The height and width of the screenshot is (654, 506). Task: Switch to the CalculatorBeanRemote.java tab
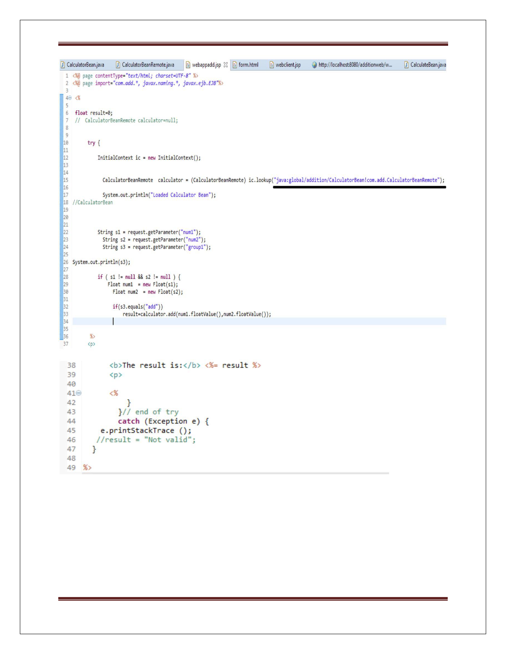(x=145, y=65)
